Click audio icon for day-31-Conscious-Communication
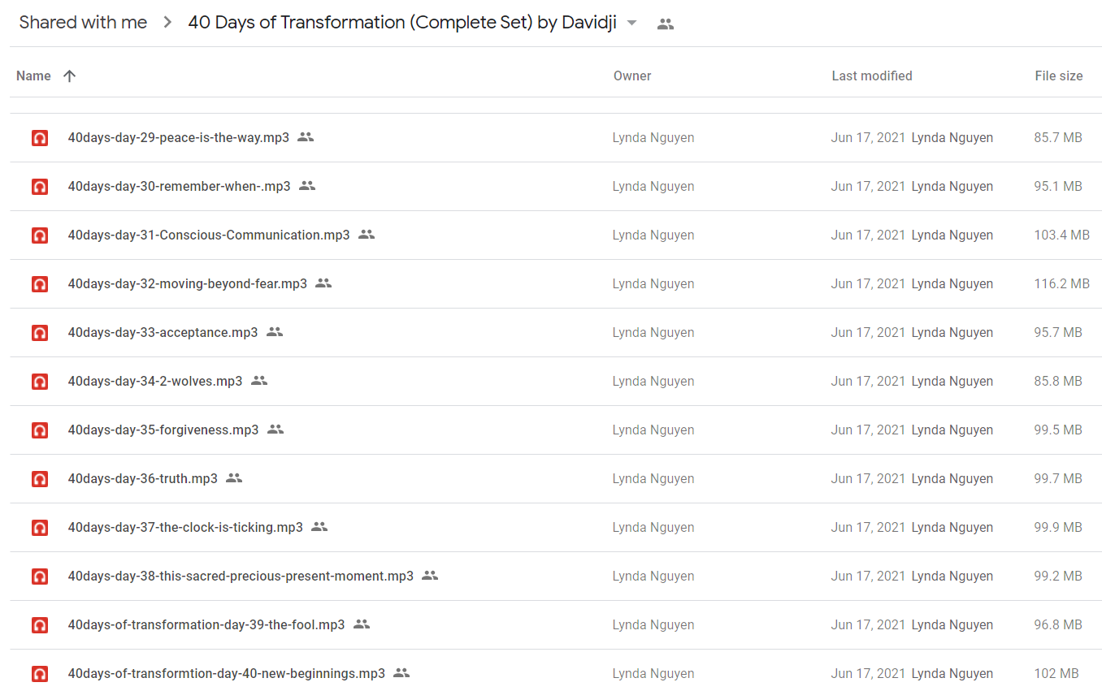1102x691 pixels. [40, 235]
